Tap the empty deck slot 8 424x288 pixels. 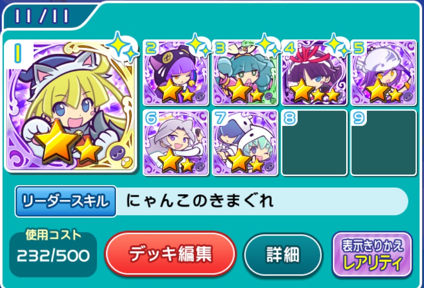[314, 143]
